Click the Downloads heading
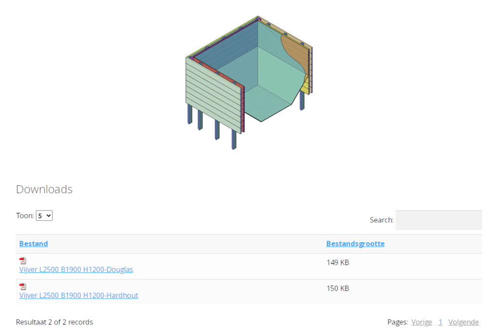 [x=44, y=189]
